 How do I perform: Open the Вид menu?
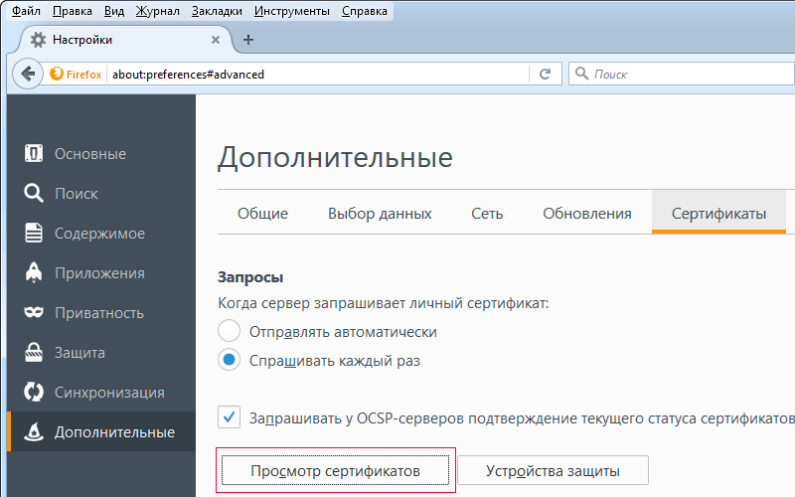114,11
